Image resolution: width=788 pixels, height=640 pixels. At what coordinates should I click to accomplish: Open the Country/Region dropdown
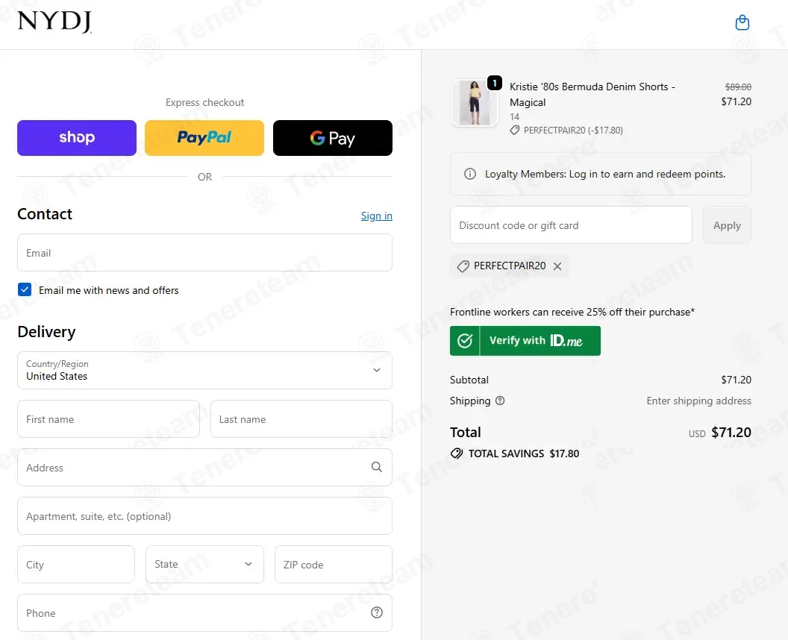[204, 370]
